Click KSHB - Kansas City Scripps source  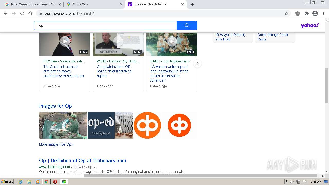click(118, 61)
